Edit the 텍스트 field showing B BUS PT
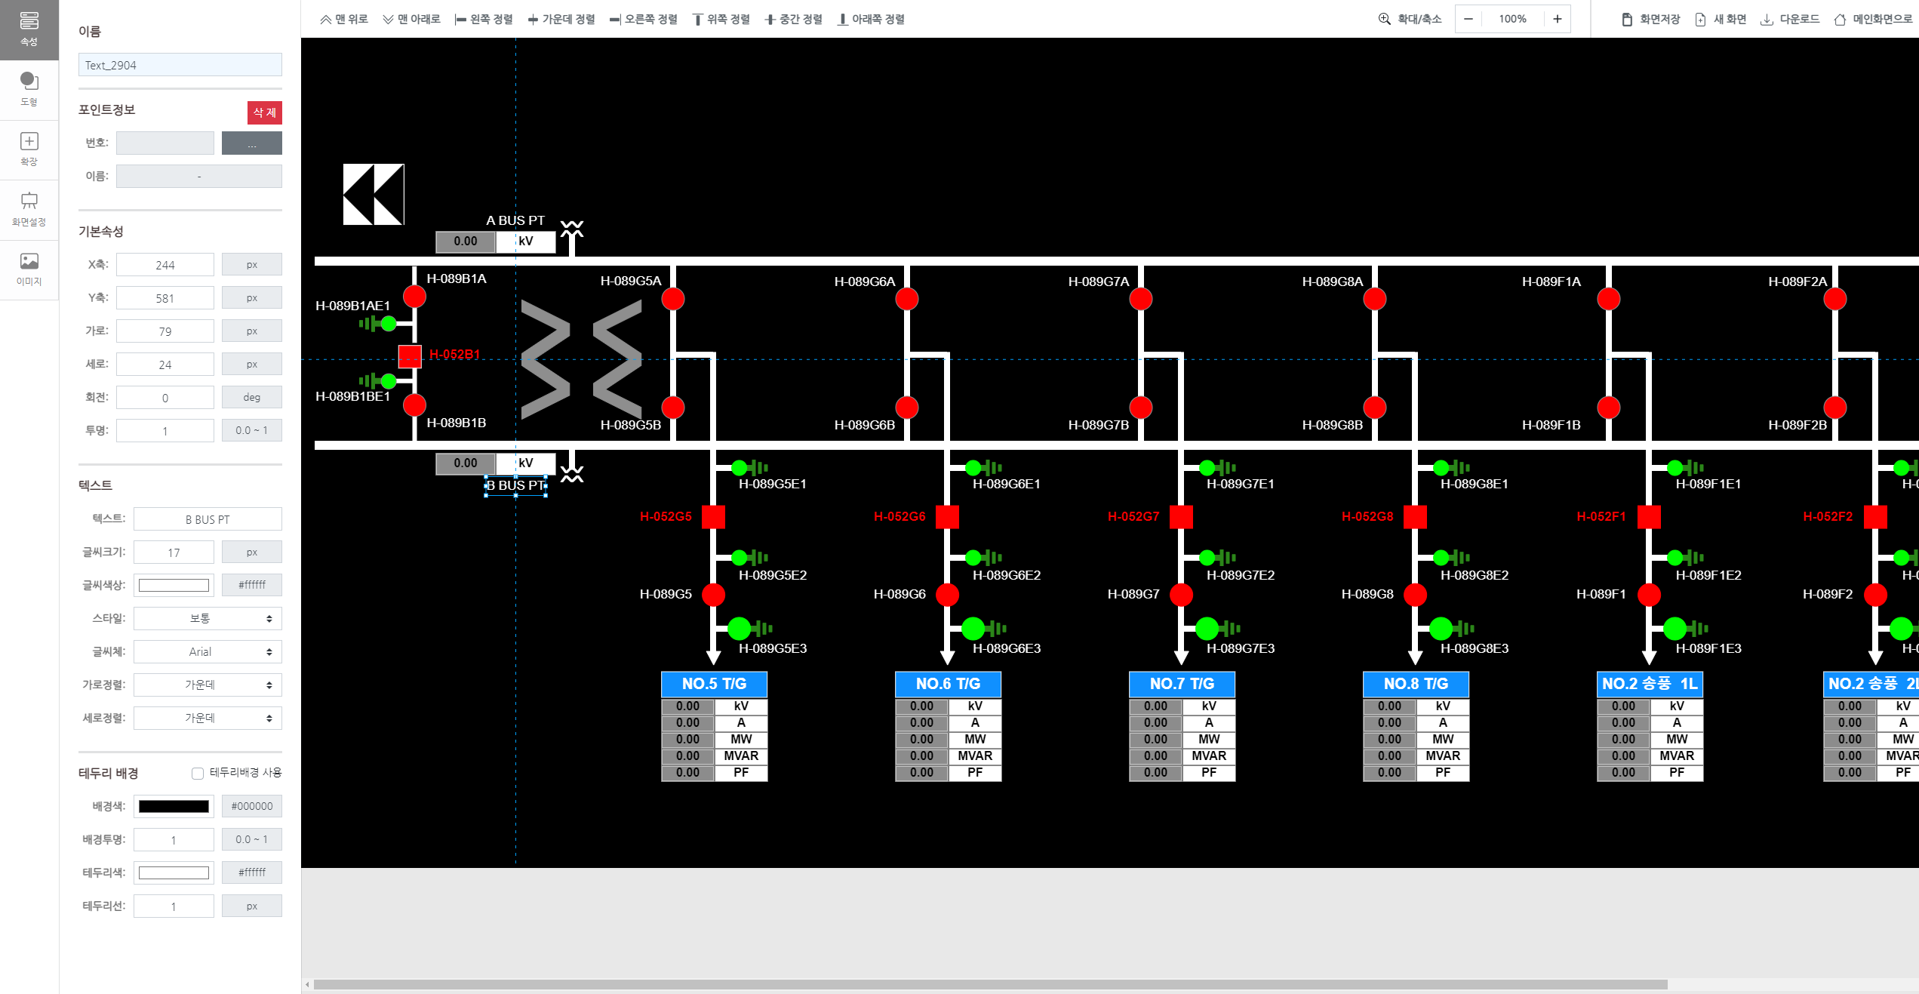Screen dimensions: 1919x994 (x=207, y=519)
